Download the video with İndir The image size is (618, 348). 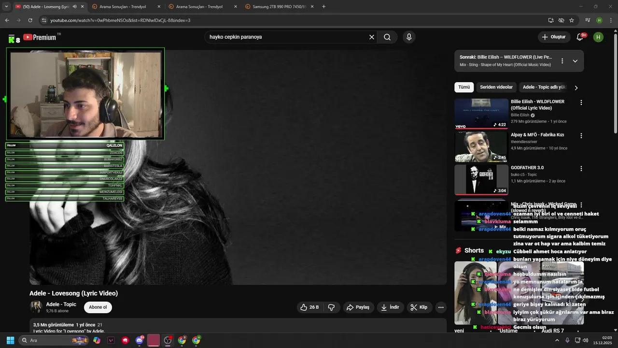[390, 307]
